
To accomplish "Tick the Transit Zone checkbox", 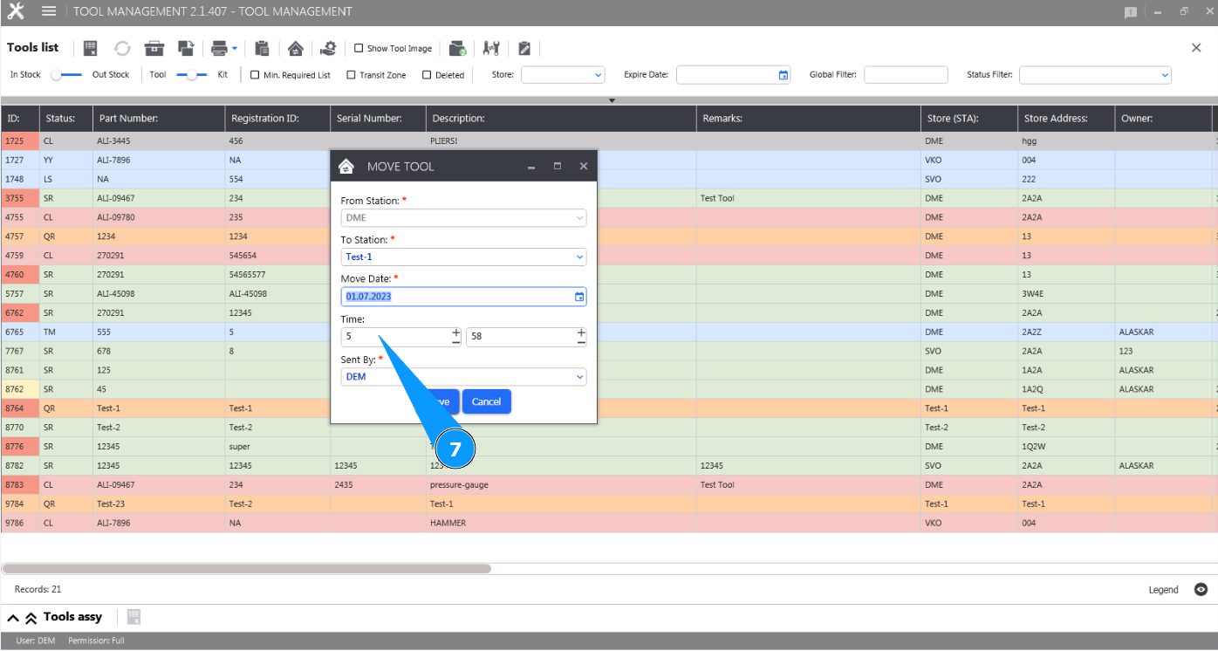I will (351, 75).
